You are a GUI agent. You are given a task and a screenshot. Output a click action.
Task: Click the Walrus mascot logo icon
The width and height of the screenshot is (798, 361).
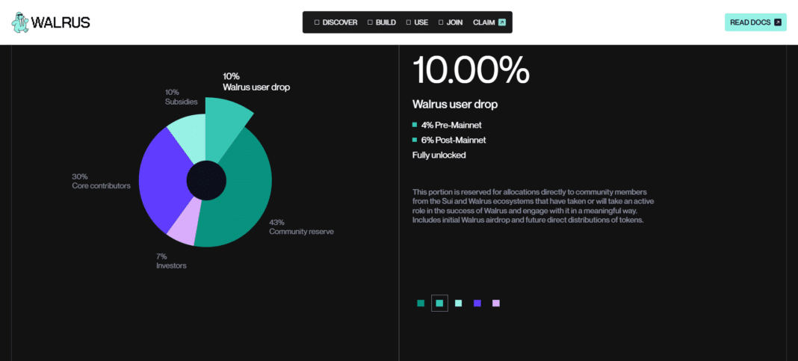pos(20,22)
